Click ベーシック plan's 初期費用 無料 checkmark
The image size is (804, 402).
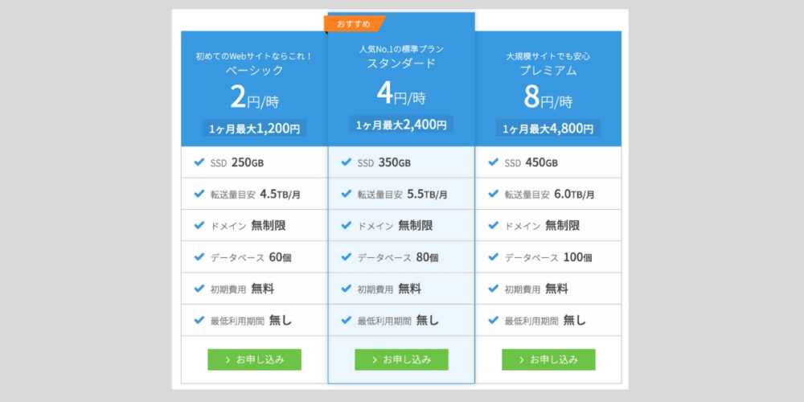(199, 288)
